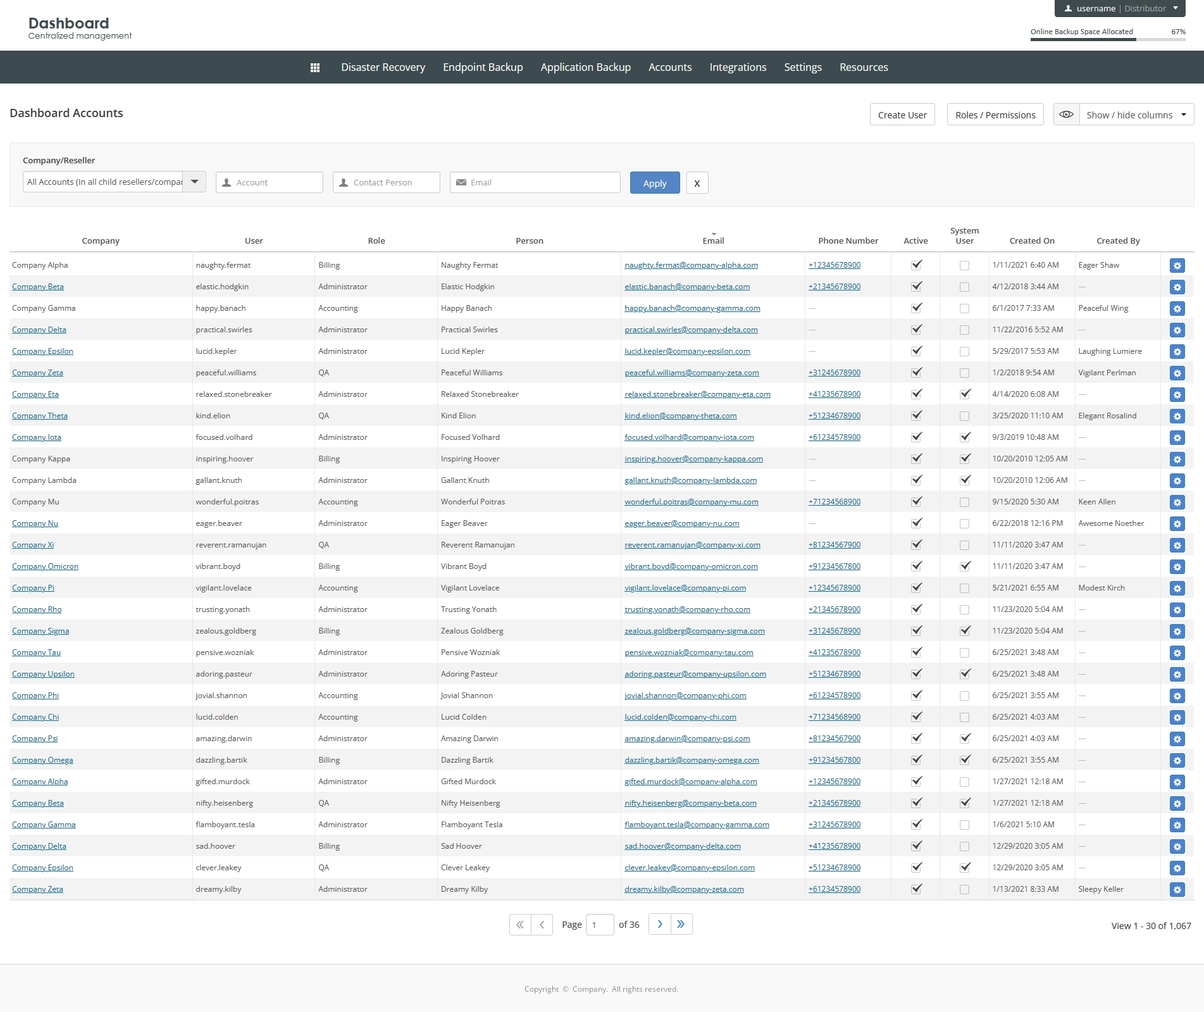Click the envelope icon in Email field

click(461, 182)
